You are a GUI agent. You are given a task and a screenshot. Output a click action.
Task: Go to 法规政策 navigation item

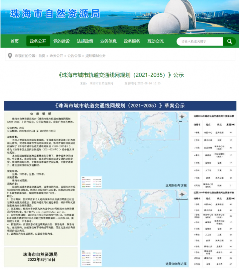(85, 41)
